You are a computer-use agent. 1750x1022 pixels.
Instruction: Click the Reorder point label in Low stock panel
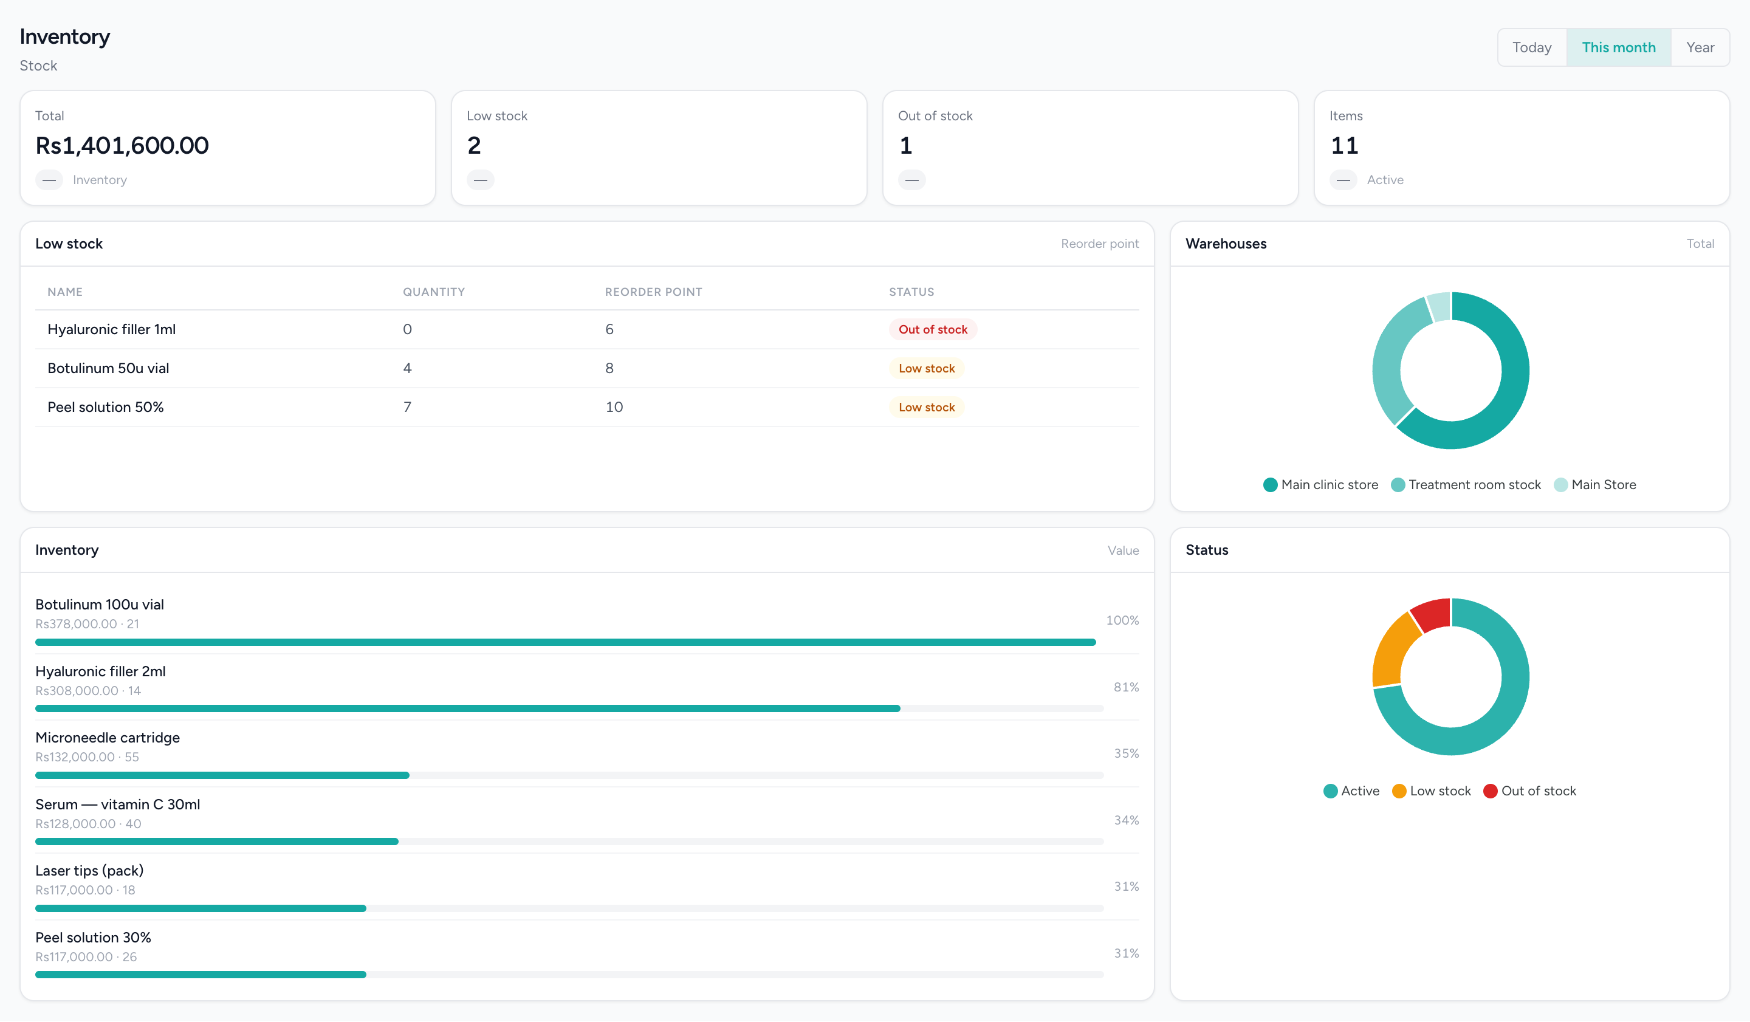tap(1099, 244)
